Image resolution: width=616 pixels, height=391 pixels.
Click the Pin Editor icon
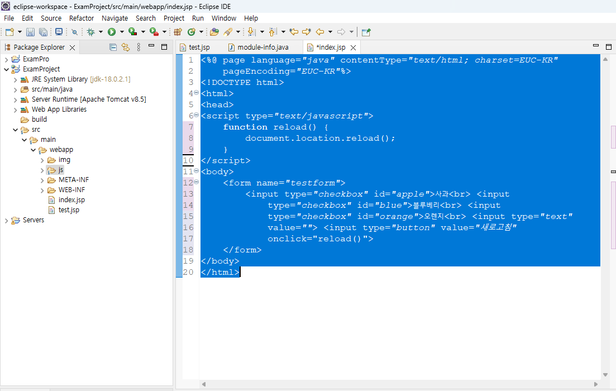point(366,32)
